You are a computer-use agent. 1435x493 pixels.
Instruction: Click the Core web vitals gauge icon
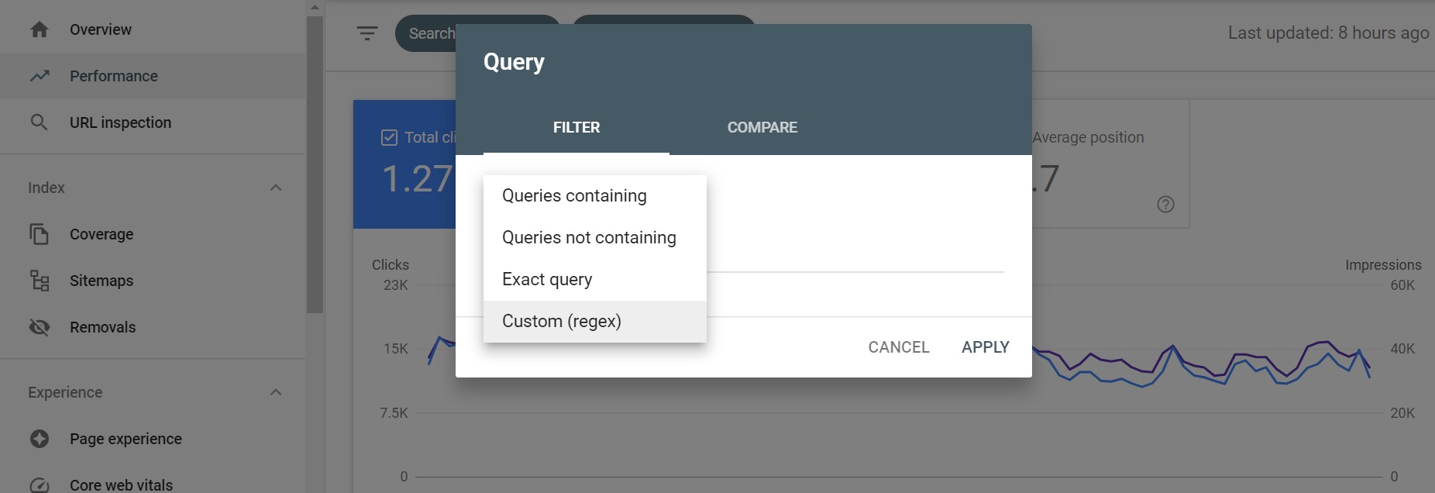40,485
